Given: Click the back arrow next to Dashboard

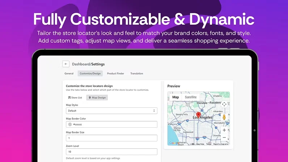Looking at the screenshot, I should coord(65,64).
